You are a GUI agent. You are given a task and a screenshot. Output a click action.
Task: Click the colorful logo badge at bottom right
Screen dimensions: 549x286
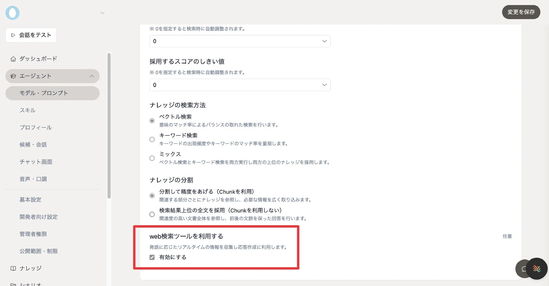pos(537,269)
